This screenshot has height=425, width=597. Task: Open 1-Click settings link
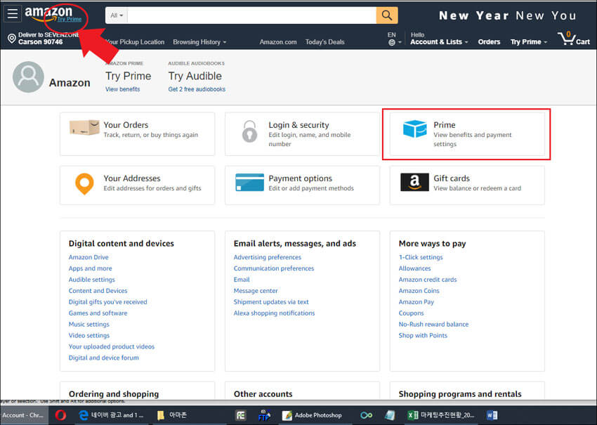click(x=421, y=257)
